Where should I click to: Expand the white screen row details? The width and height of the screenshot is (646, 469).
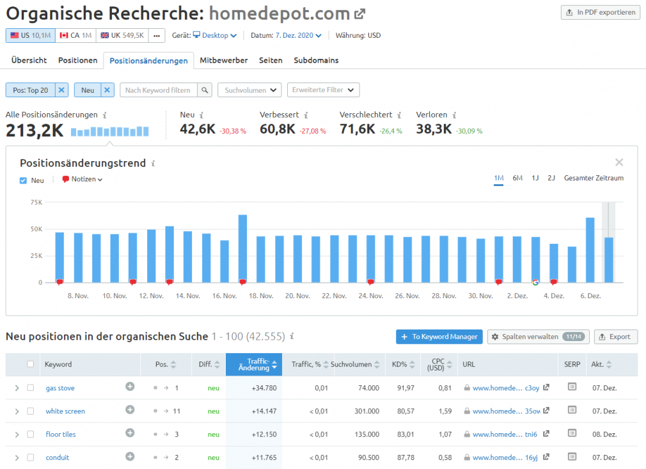coord(17,411)
